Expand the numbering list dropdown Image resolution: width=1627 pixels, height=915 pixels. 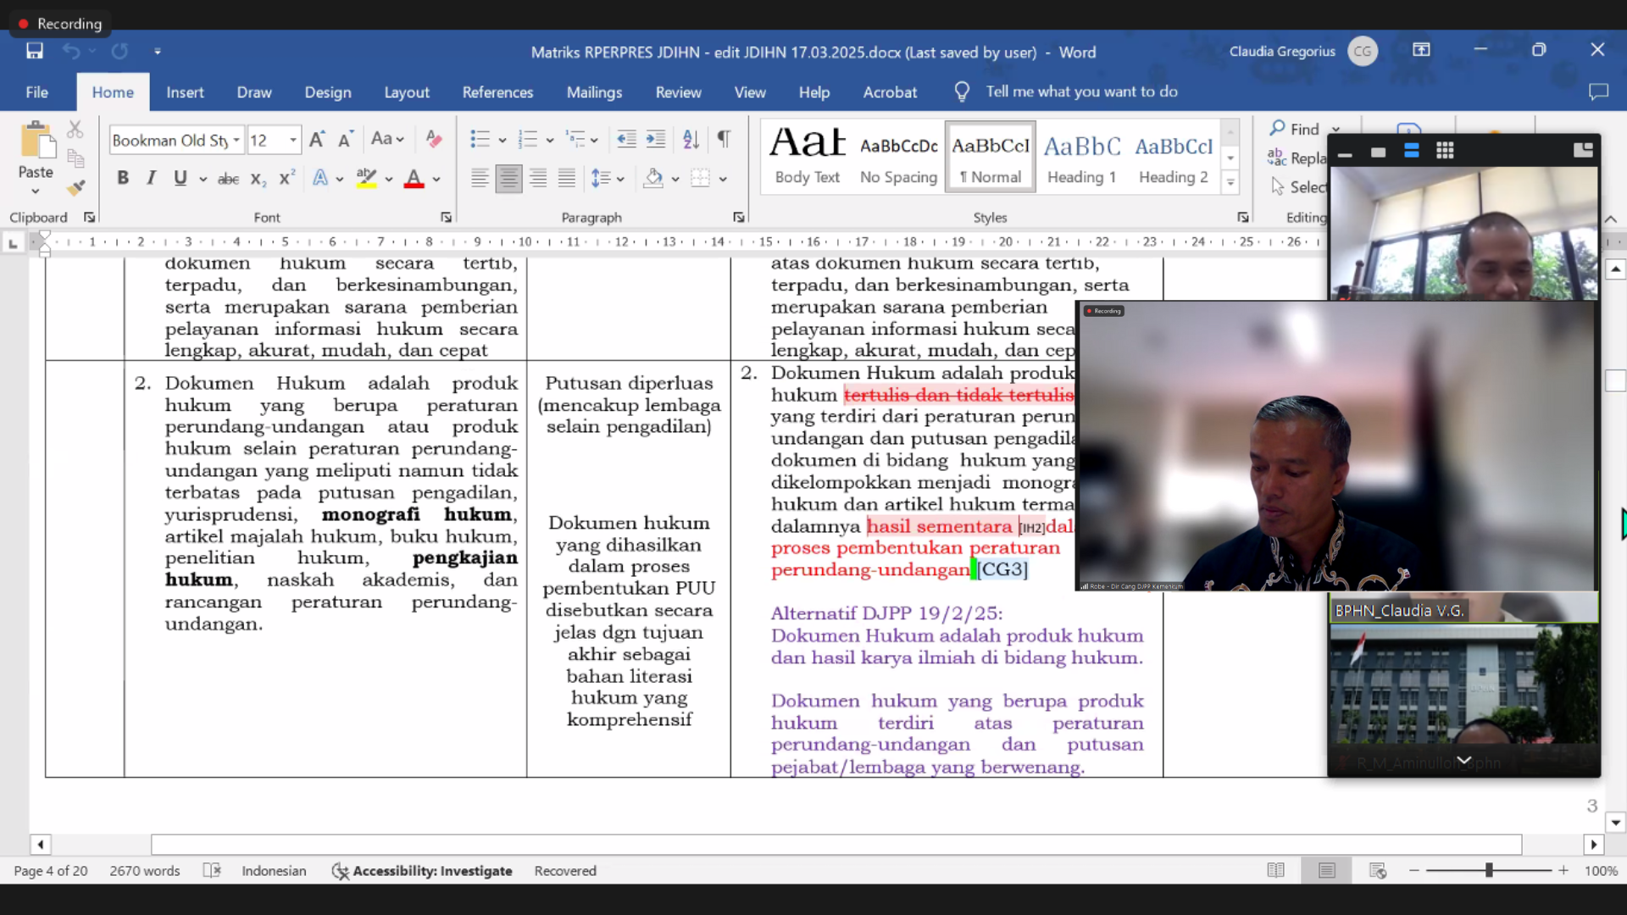(x=550, y=140)
